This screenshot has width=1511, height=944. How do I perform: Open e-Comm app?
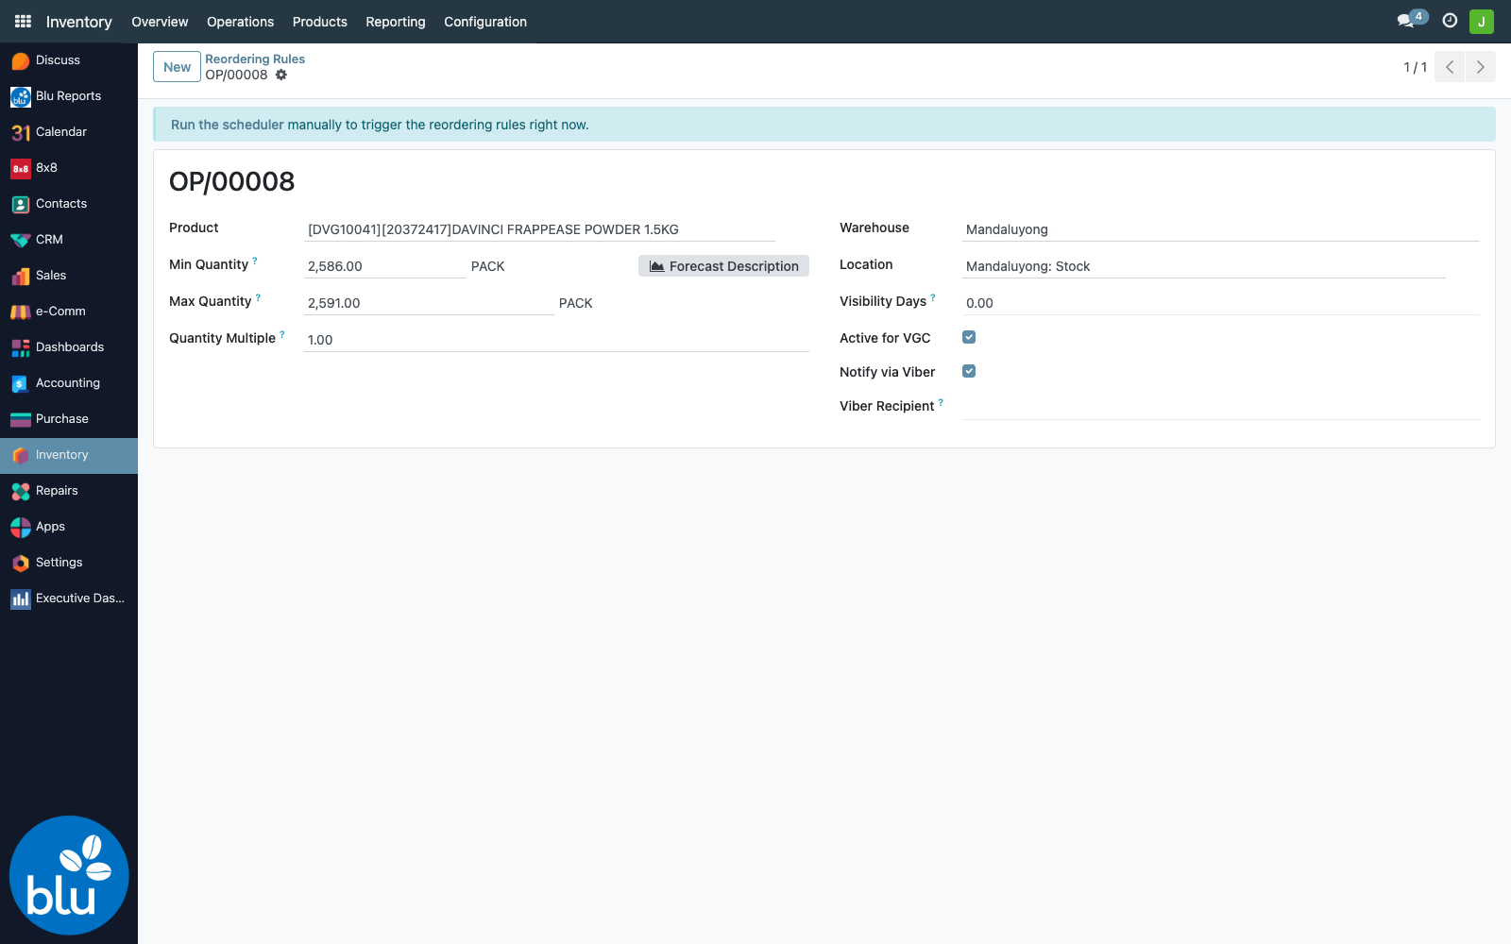point(69,312)
